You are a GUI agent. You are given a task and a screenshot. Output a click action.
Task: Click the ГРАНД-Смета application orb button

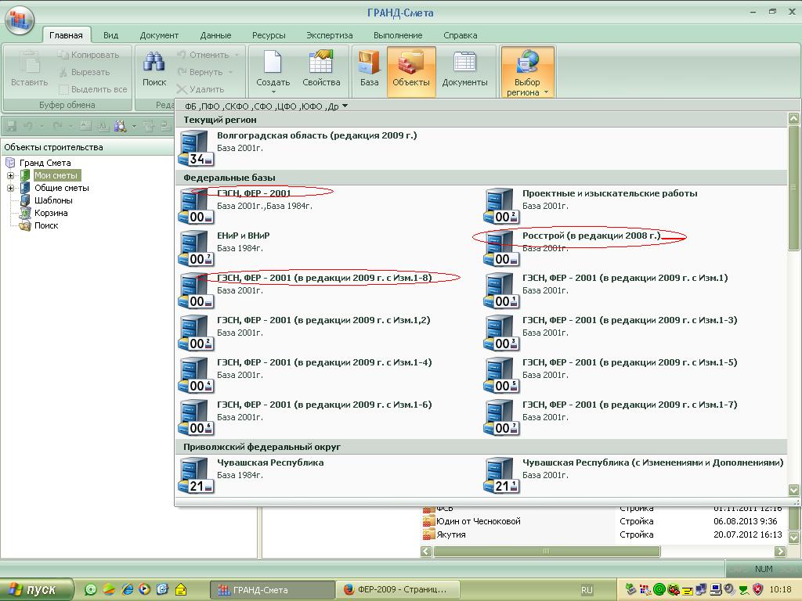pyautogui.click(x=20, y=20)
